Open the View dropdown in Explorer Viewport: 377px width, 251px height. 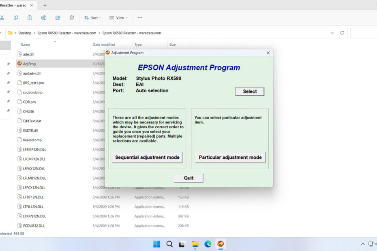point(118,18)
